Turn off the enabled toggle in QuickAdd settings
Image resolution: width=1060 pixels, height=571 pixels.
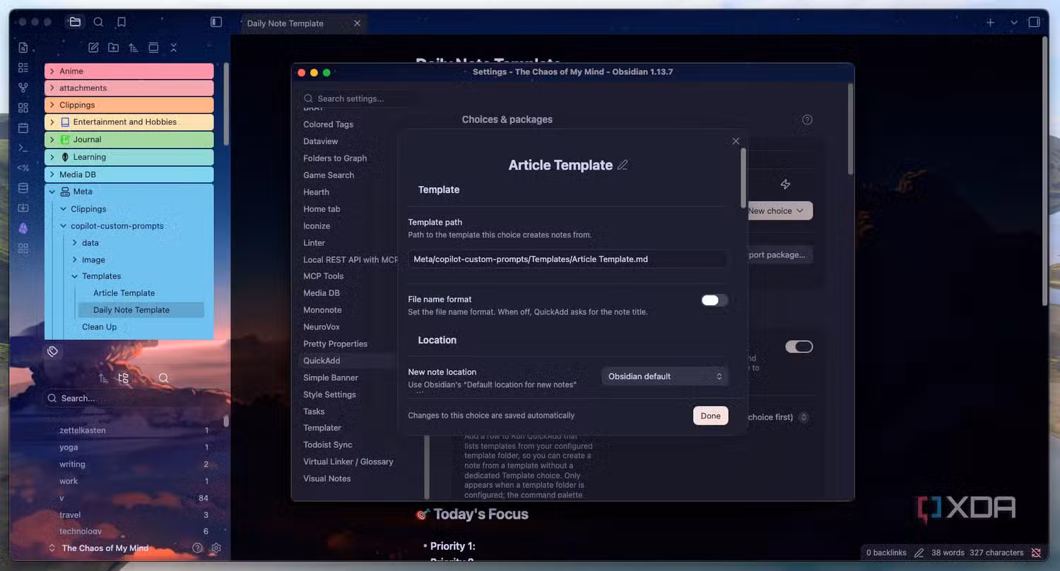pyautogui.click(x=799, y=346)
